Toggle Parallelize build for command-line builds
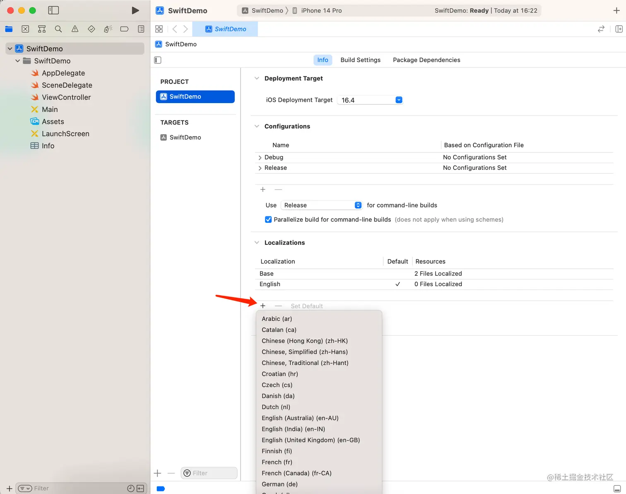 [268, 219]
